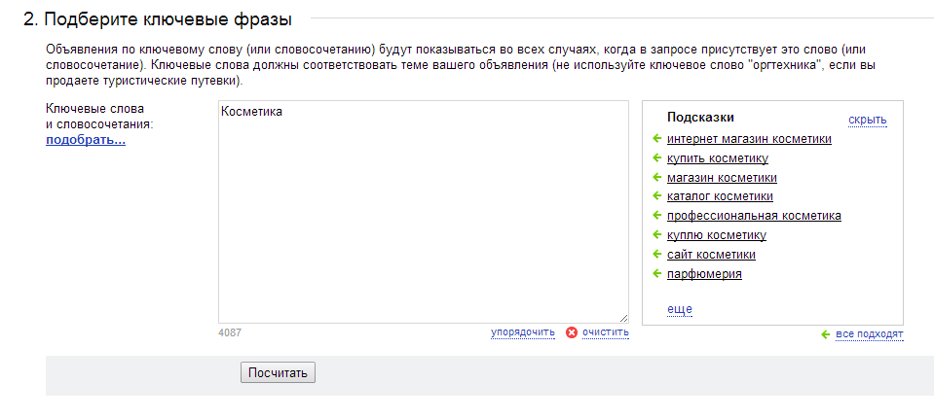Expand more suggestions with еще link
This screenshot has width=934, height=418.
click(x=680, y=309)
